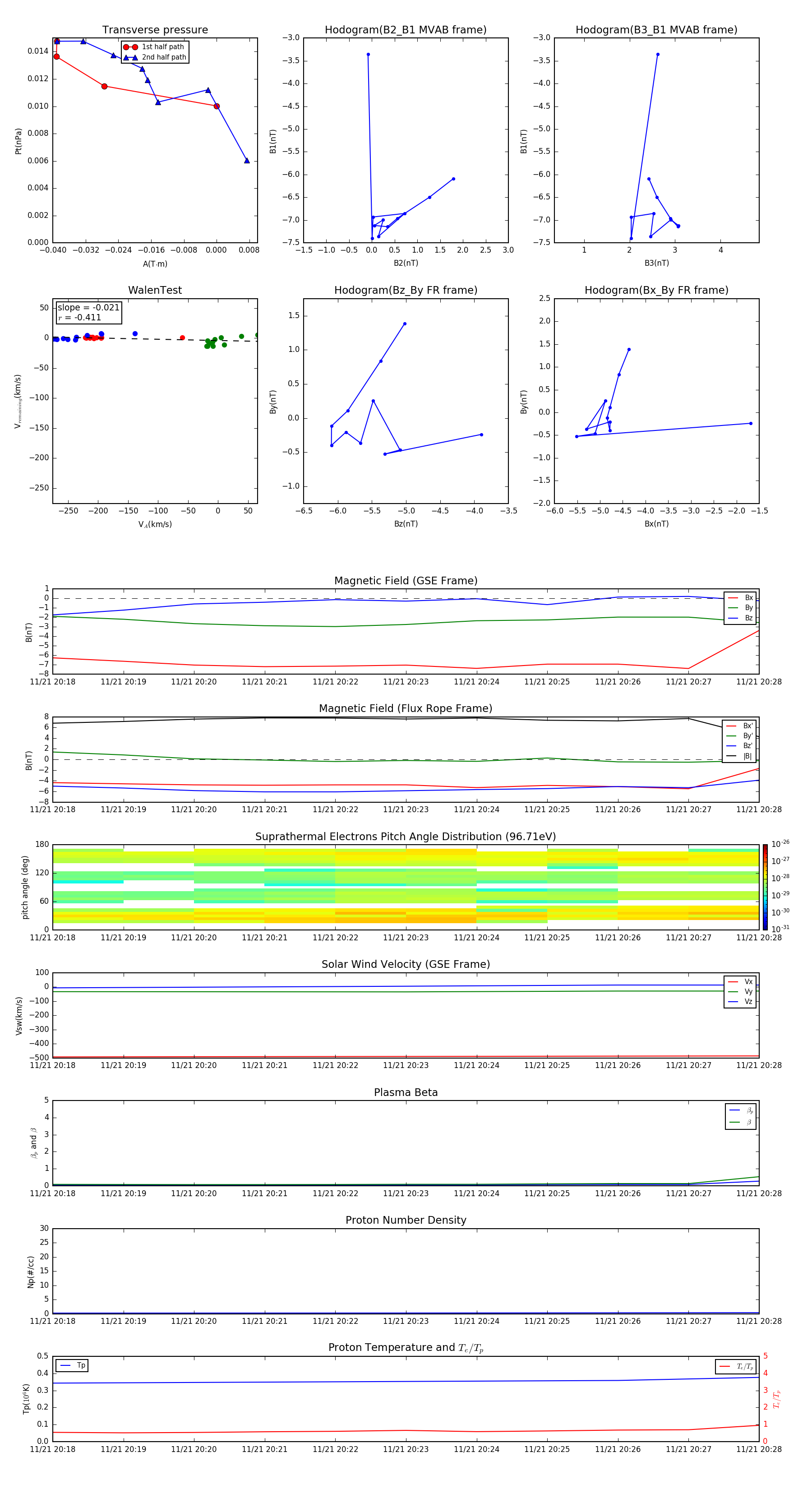This screenshot has width=812, height=1489.
Task: Click the 'Magnetic Field (Flux Rope Frame)' title
Action: click(x=406, y=709)
